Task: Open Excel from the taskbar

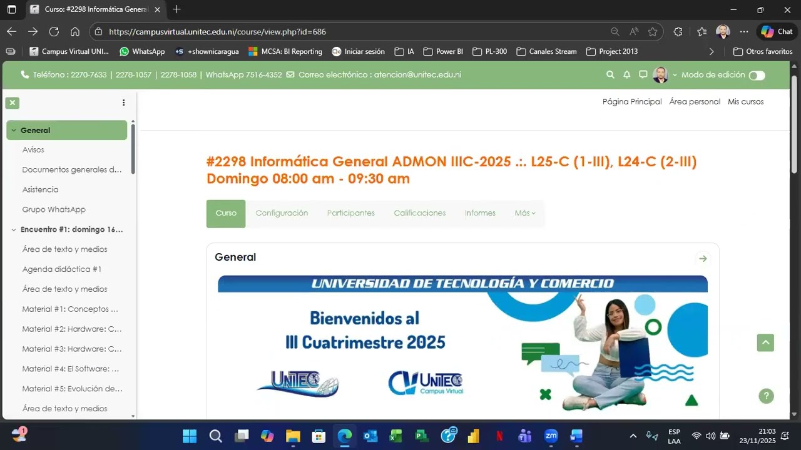Action: [395, 436]
